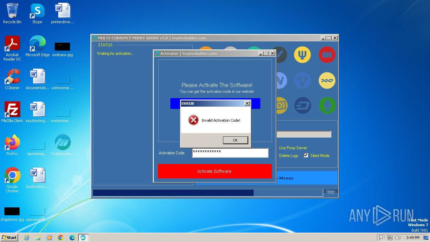
Task: Select the yellow Nxt currency icon
Action: 327,80
